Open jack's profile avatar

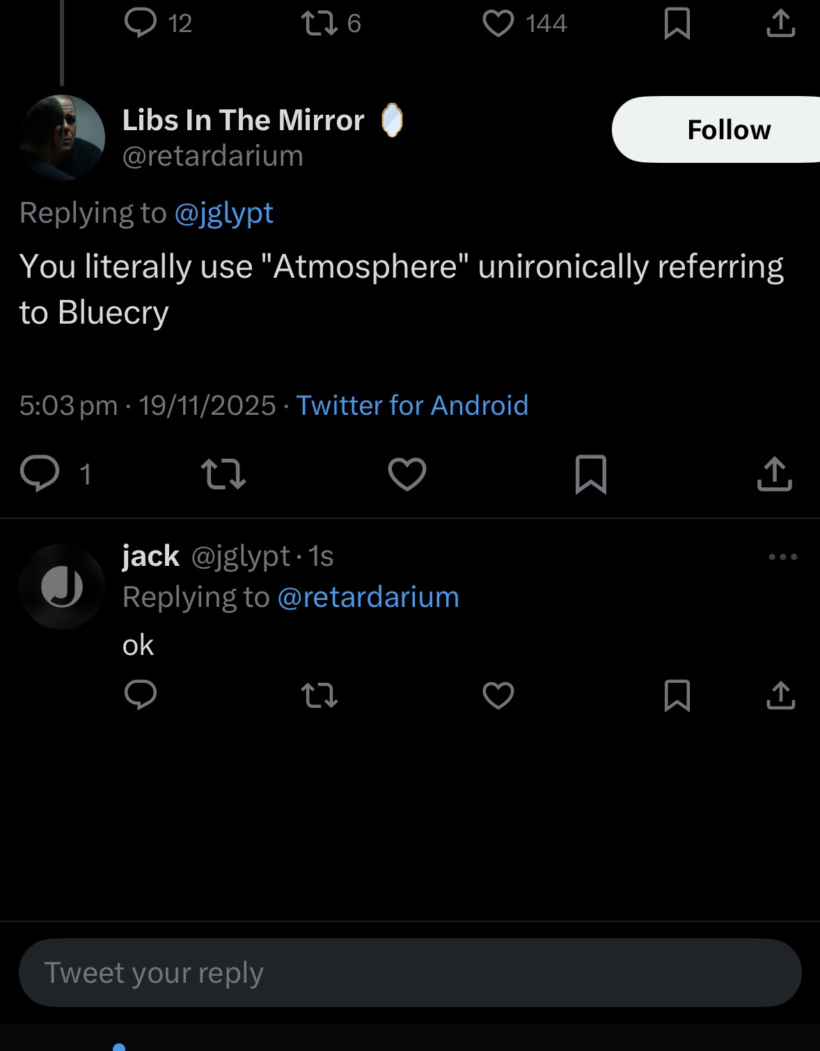point(62,587)
